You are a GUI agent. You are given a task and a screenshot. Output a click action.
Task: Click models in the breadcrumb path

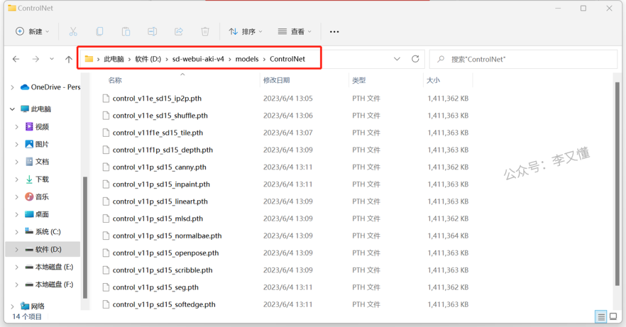(x=247, y=59)
